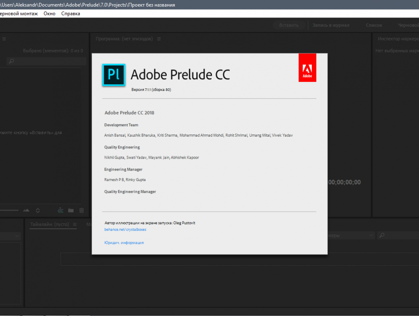
Task: Expand the dropdown in the bottom-left panel
Action: pos(17,236)
